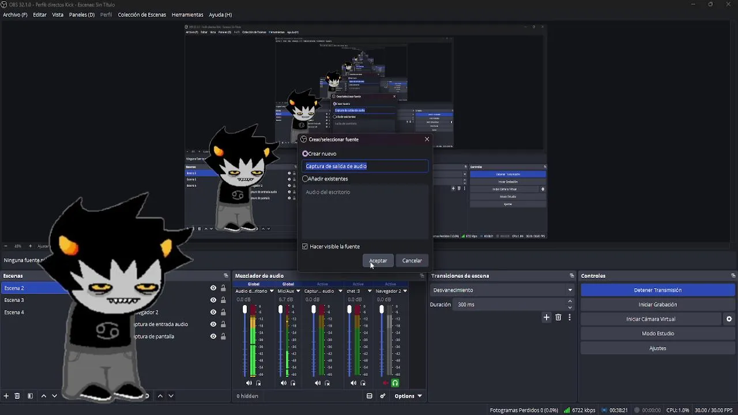
Task: Open the Paneles menu
Action: point(82,14)
